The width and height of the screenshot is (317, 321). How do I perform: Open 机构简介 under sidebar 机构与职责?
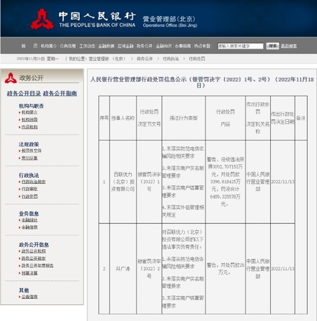coord(30,112)
